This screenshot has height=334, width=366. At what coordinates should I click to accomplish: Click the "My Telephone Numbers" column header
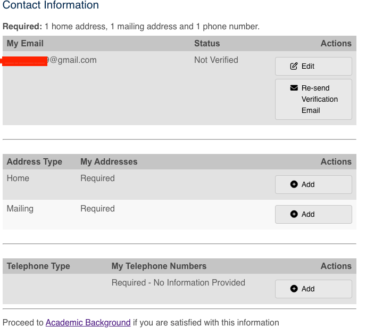point(159,266)
